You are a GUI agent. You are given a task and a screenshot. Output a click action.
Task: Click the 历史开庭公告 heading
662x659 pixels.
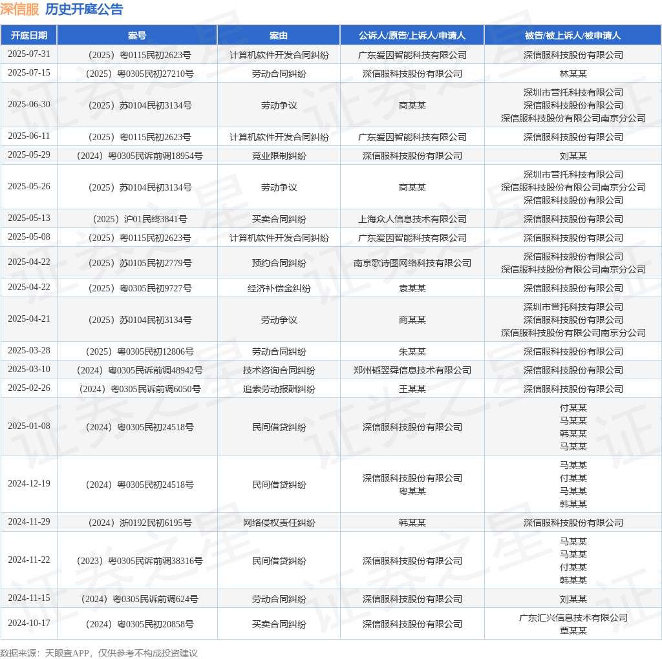pos(84,9)
